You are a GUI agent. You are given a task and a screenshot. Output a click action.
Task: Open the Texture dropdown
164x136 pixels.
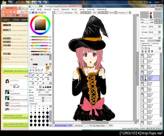[154, 26]
